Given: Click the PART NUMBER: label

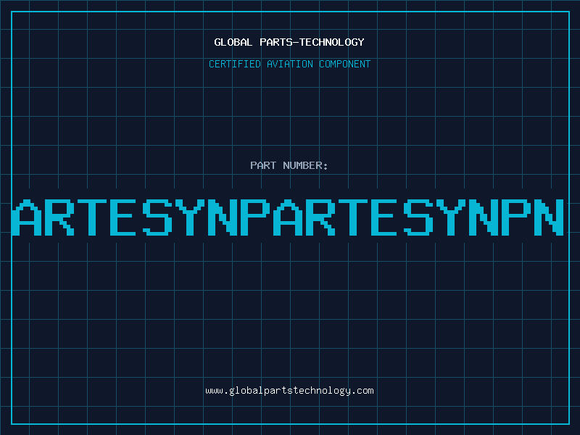Looking at the screenshot, I should (289, 165).
